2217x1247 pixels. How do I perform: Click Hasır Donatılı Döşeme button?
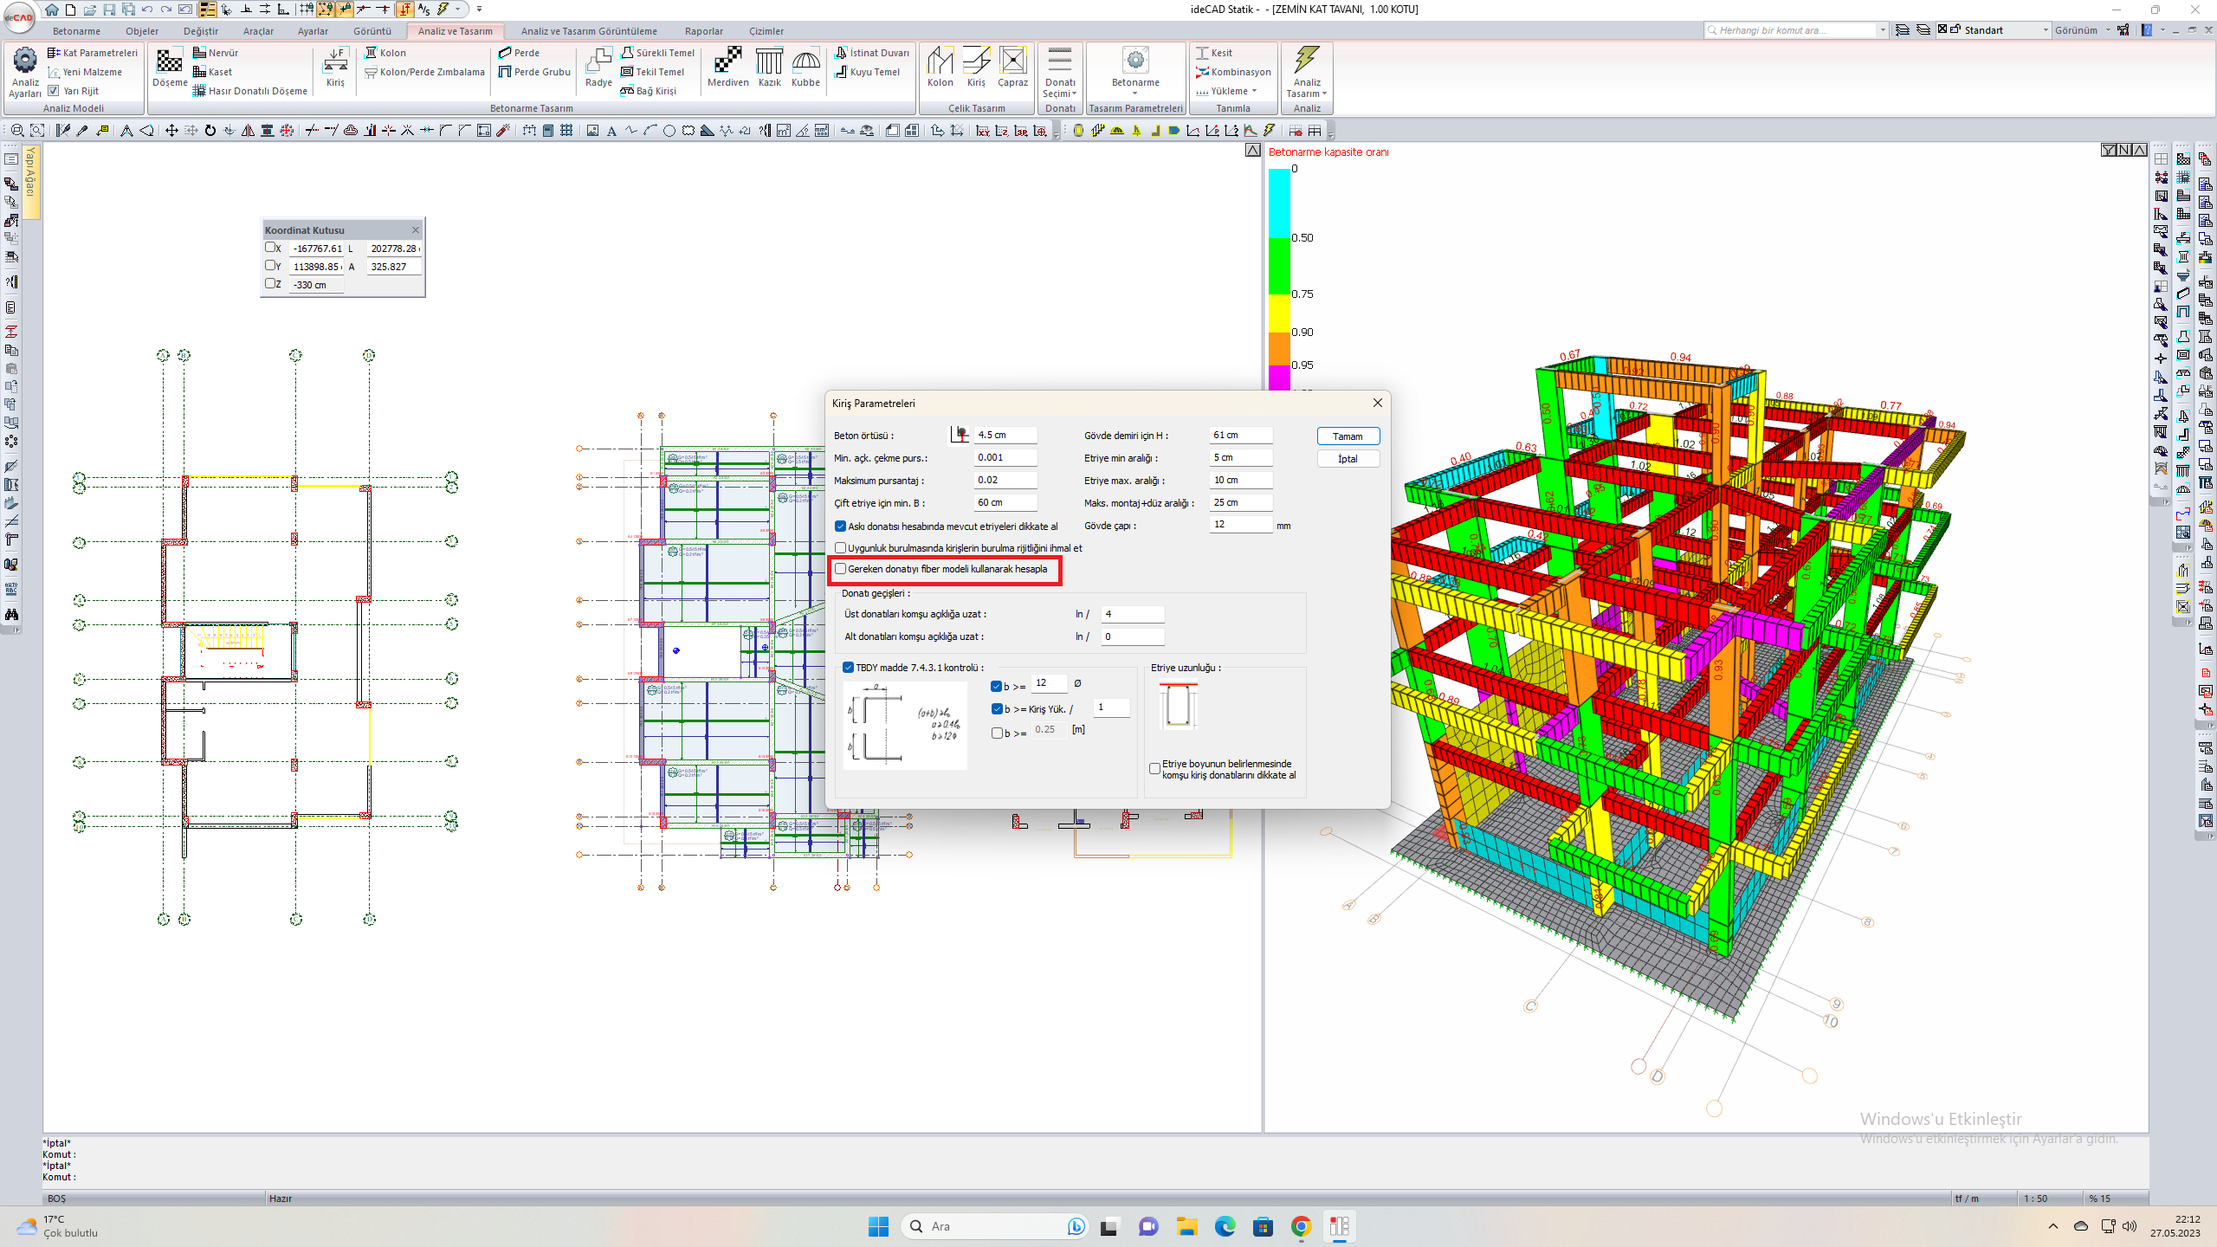click(250, 91)
